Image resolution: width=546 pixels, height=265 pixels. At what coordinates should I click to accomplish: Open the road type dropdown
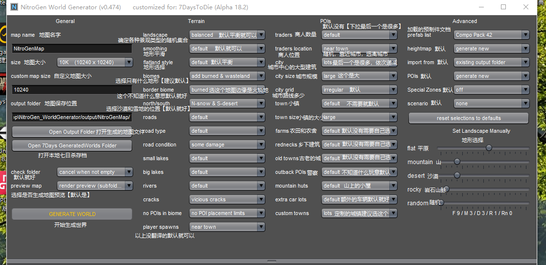pyautogui.click(x=227, y=131)
